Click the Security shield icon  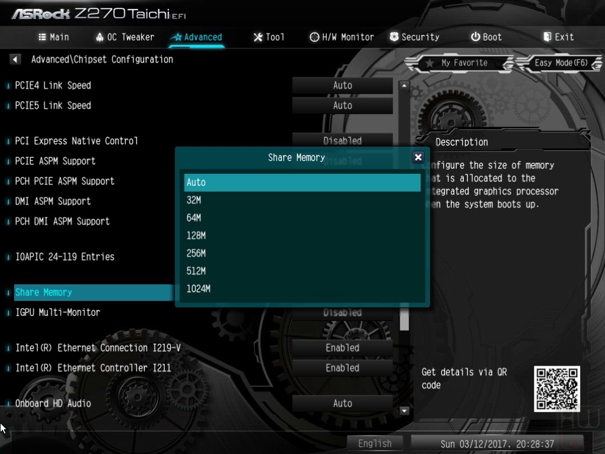(x=394, y=37)
